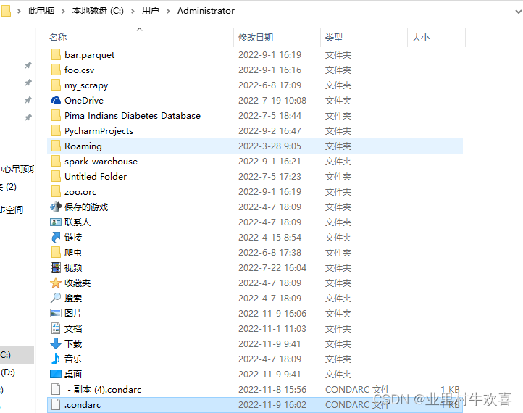Select the 音乐 music note icon
523x413 pixels.
coord(56,359)
